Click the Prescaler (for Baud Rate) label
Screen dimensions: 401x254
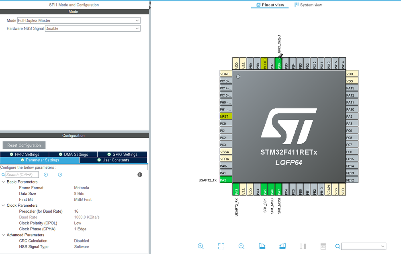[x=41, y=211]
